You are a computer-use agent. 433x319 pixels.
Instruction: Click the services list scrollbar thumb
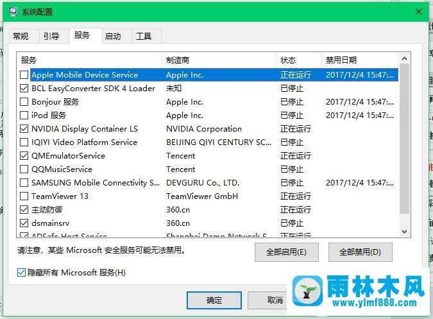(x=405, y=139)
